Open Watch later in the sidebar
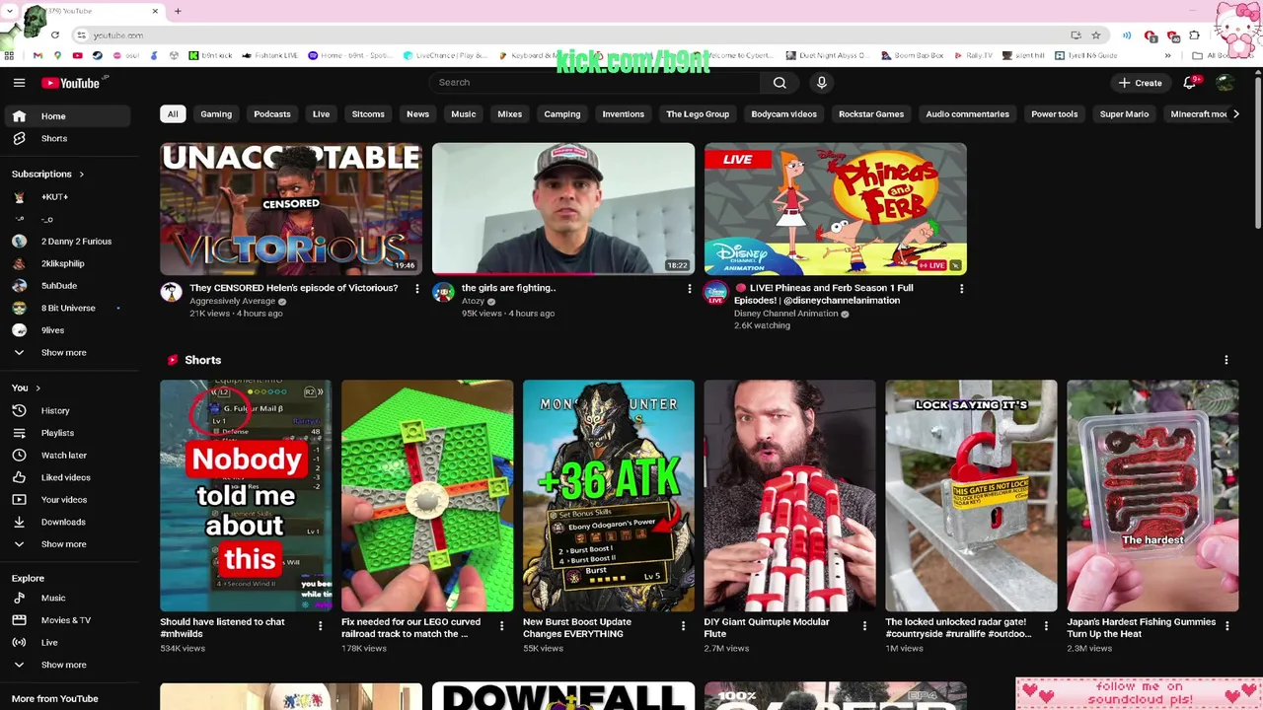 click(65, 456)
